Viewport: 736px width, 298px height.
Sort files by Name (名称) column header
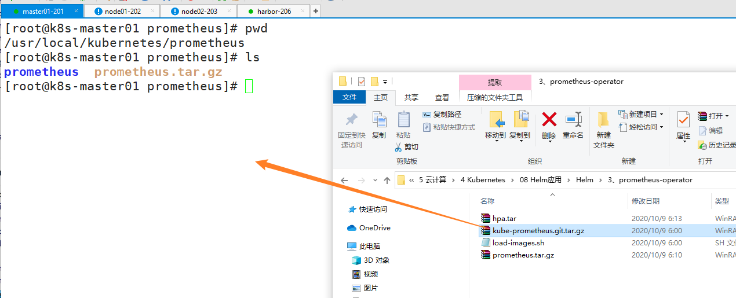(487, 201)
